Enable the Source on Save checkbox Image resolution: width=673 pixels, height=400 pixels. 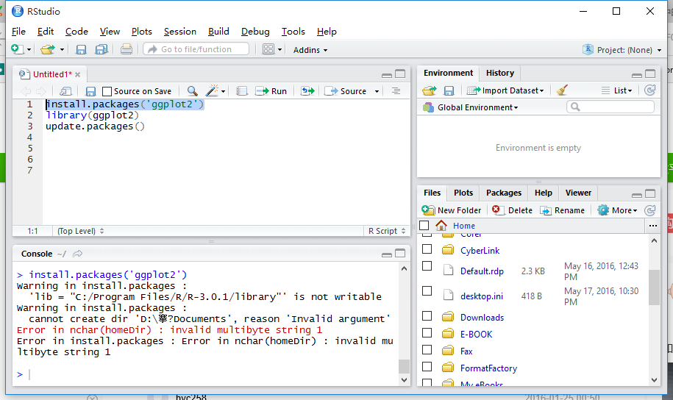click(107, 91)
